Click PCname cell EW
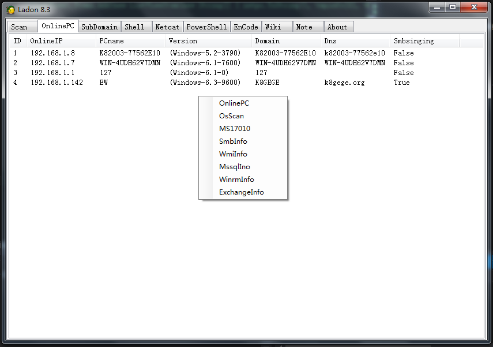The height and width of the screenshot is (347, 493). tap(104, 83)
